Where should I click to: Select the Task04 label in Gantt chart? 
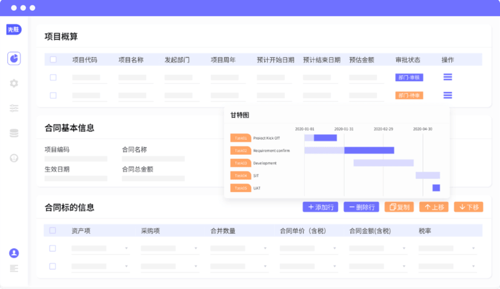click(x=241, y=175)
